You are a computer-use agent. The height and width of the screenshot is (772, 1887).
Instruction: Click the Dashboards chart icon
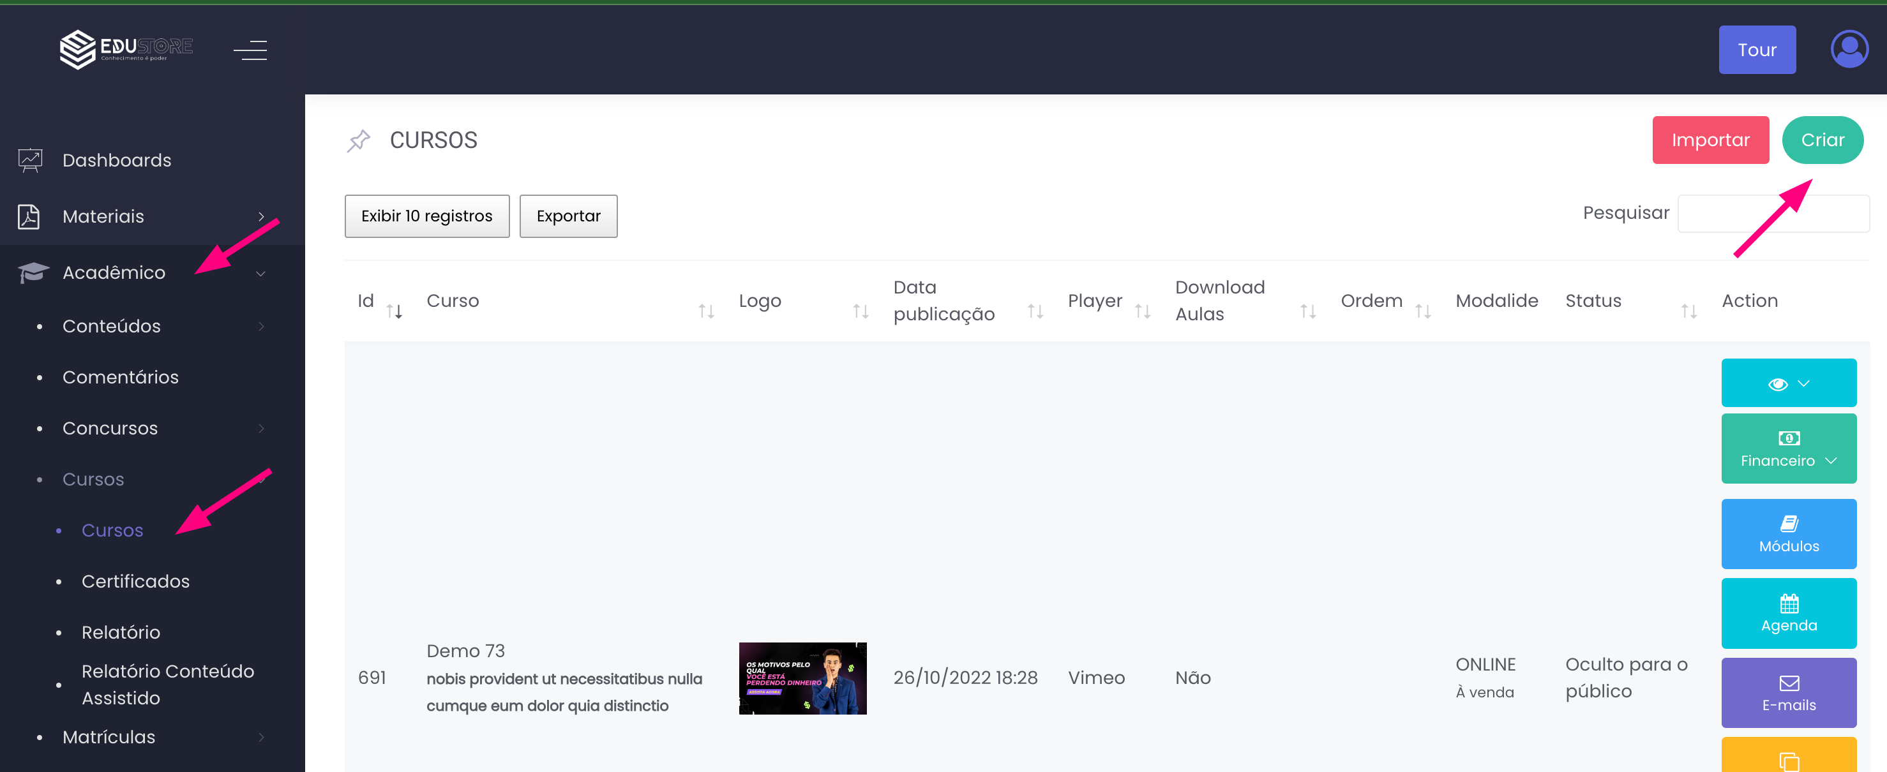pos(30,160)
